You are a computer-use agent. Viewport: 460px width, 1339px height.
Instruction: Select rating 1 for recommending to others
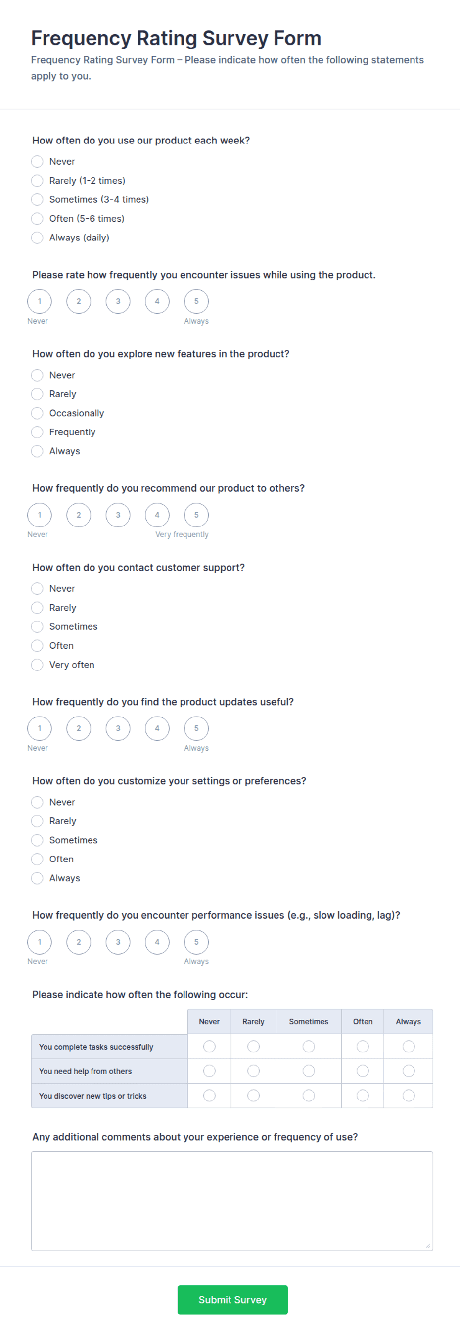tap(40, 515)
